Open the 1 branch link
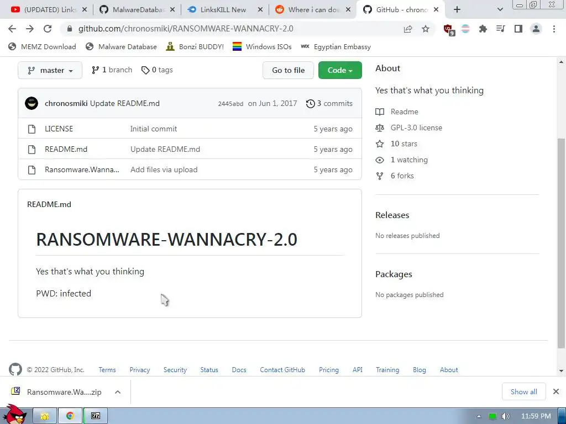The height and width of the screenshot is (424, 566). [112, 70]
